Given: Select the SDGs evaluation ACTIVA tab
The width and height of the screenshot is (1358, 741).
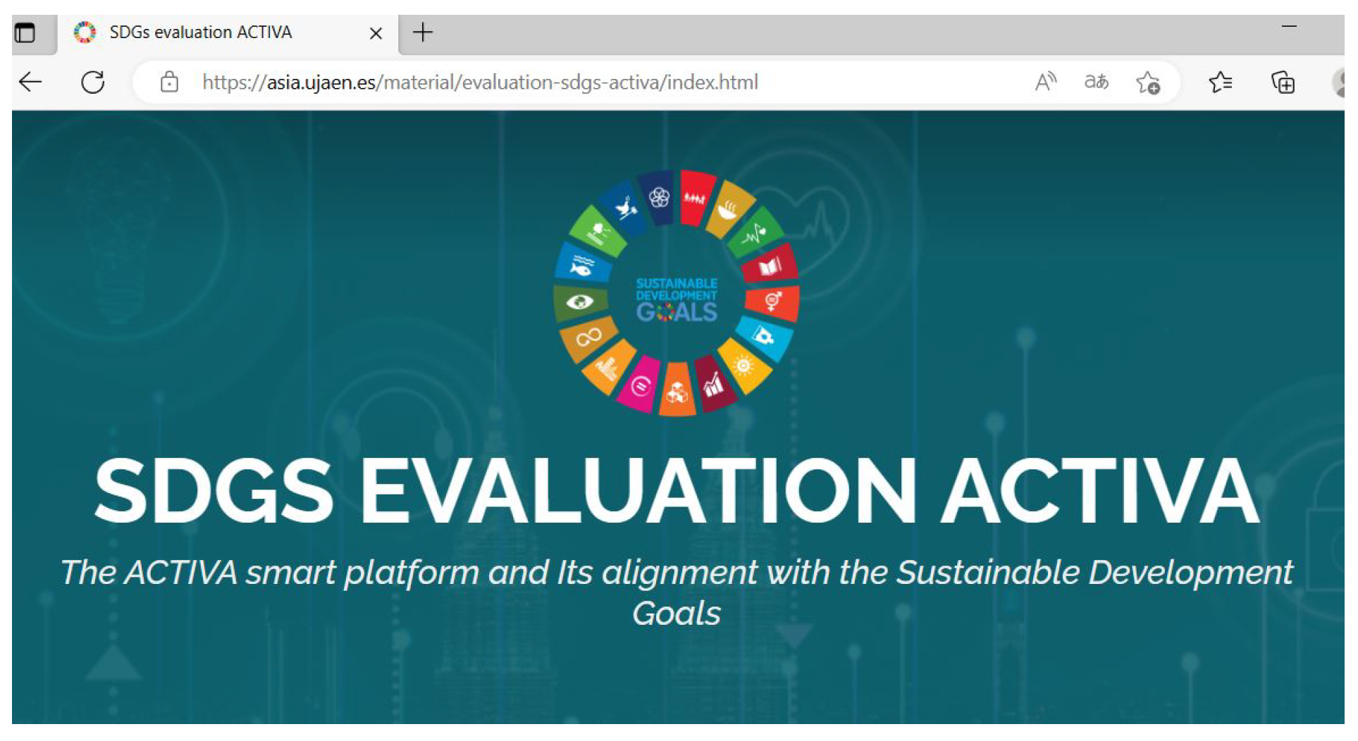Looking at the screenshot, I should 228,33.
